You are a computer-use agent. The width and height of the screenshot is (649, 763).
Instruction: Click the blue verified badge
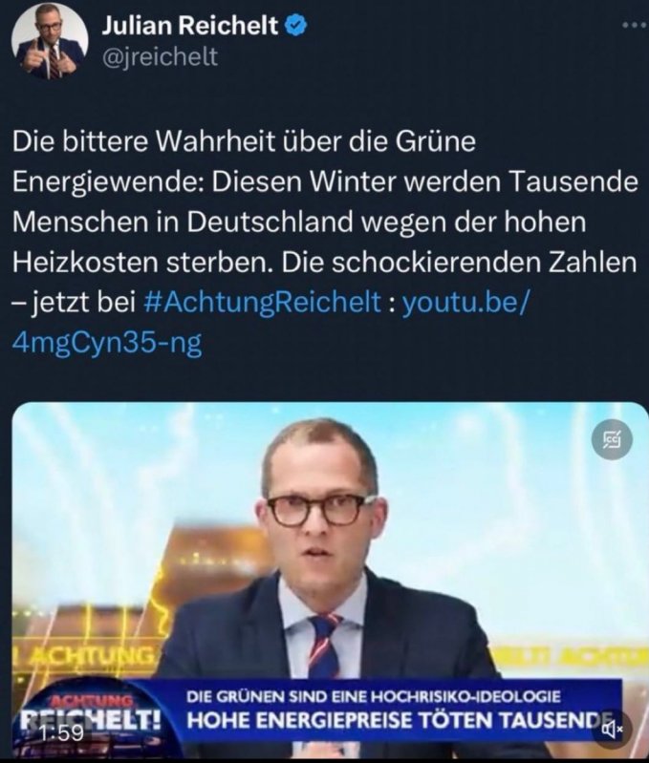(x=295, y=25)
